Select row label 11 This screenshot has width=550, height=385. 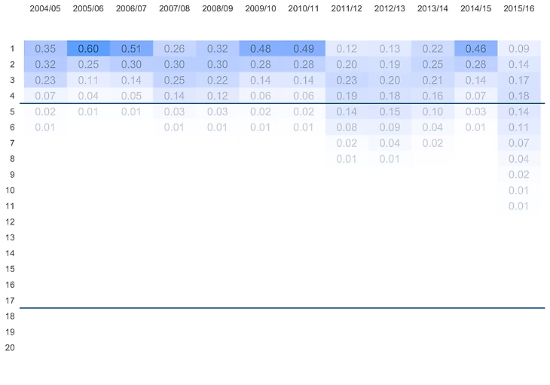[x=10, y=206]
